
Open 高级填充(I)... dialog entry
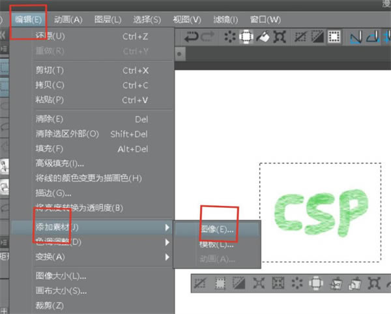point(92,164)
